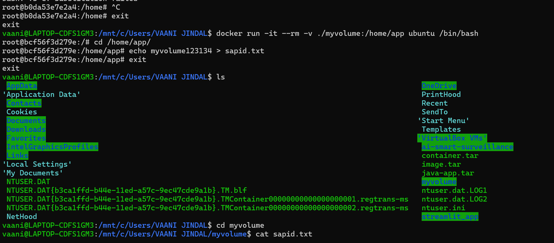Click the ai-smart-surveillance directory entry

pos(467,147)
